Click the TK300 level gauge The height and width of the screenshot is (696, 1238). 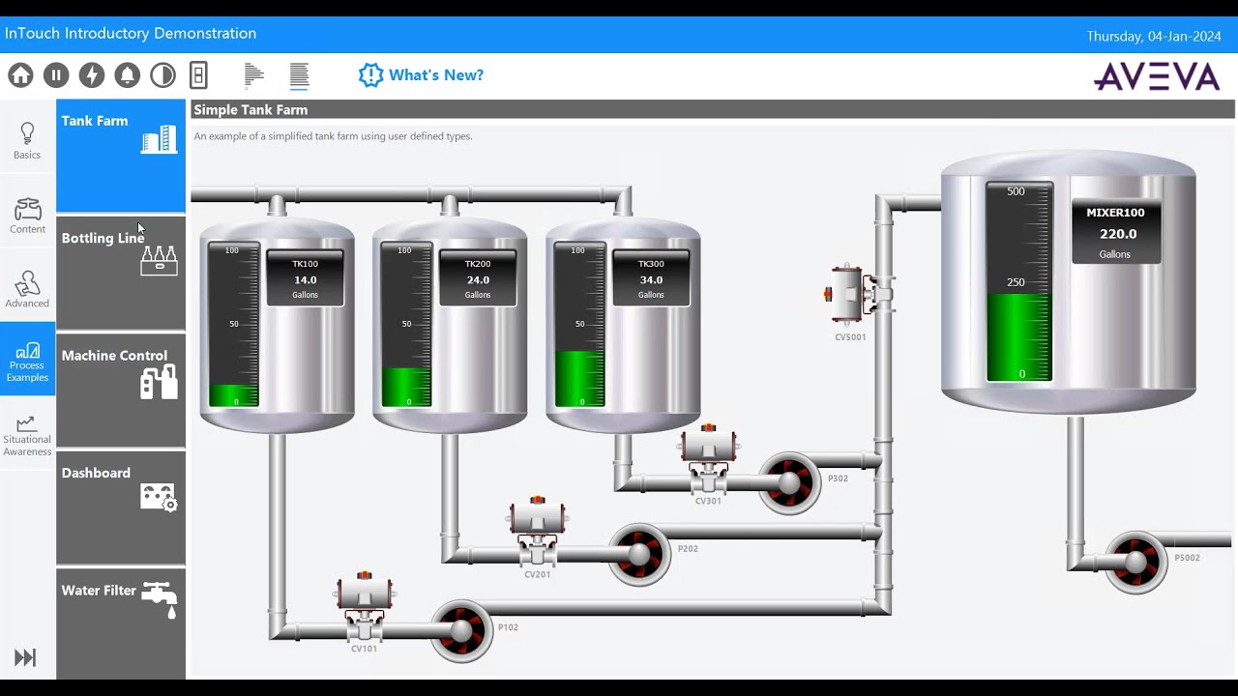[579, 325]
